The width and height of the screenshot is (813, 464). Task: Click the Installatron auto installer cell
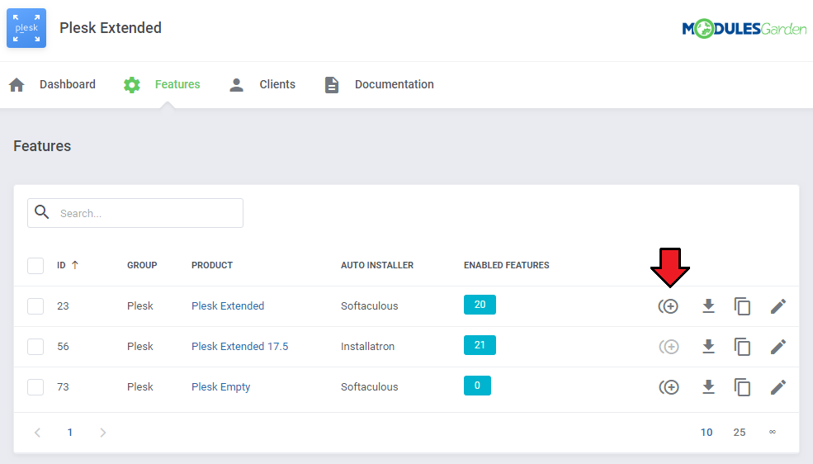[x=367, y=346]
